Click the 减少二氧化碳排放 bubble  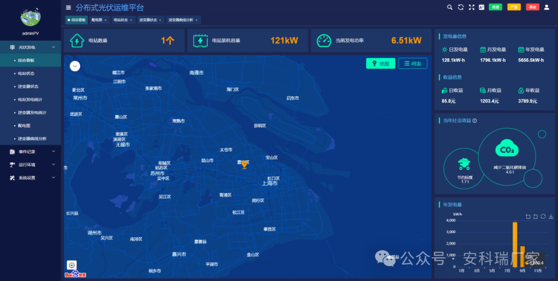tap(507, 157)
